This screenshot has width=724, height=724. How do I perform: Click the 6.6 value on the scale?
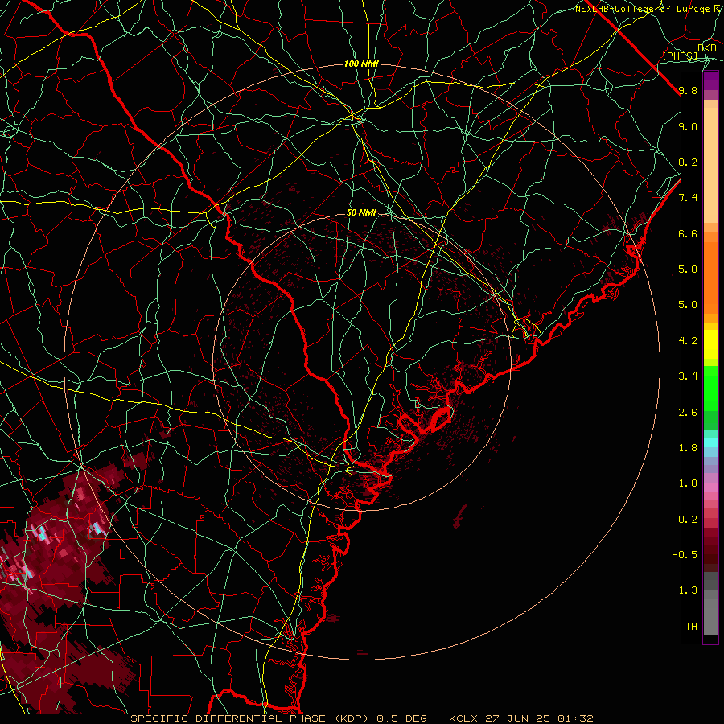pyautogui.click(x=688, y=233)
